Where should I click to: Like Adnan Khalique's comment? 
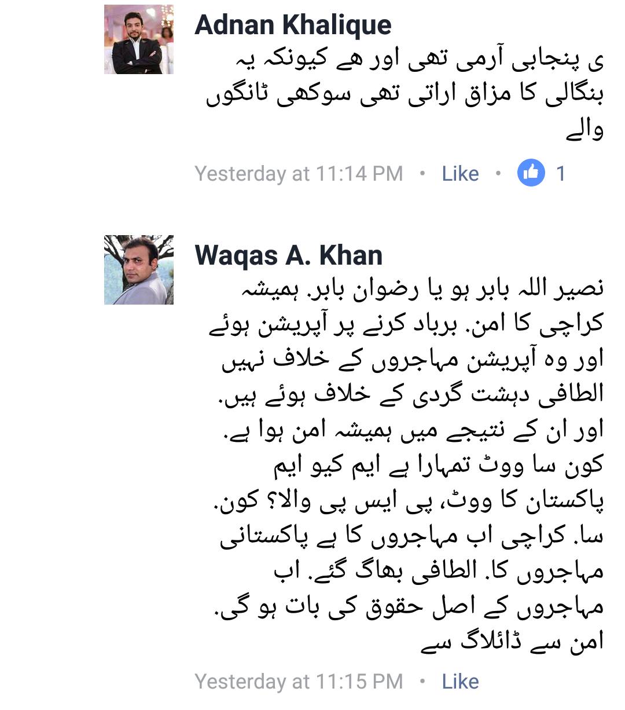pos(460,173)
